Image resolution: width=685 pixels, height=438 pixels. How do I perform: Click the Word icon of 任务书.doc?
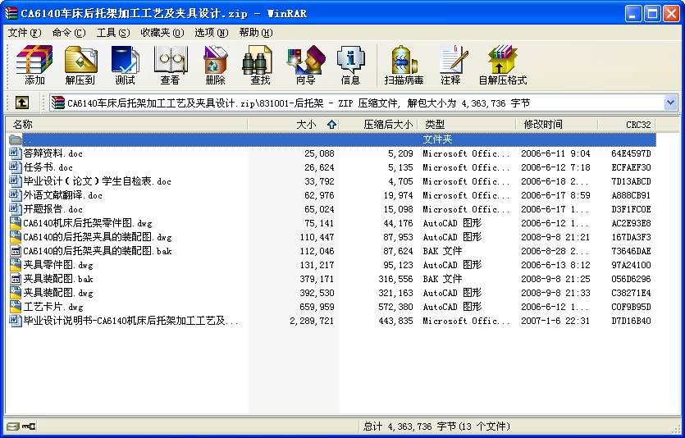16,167
